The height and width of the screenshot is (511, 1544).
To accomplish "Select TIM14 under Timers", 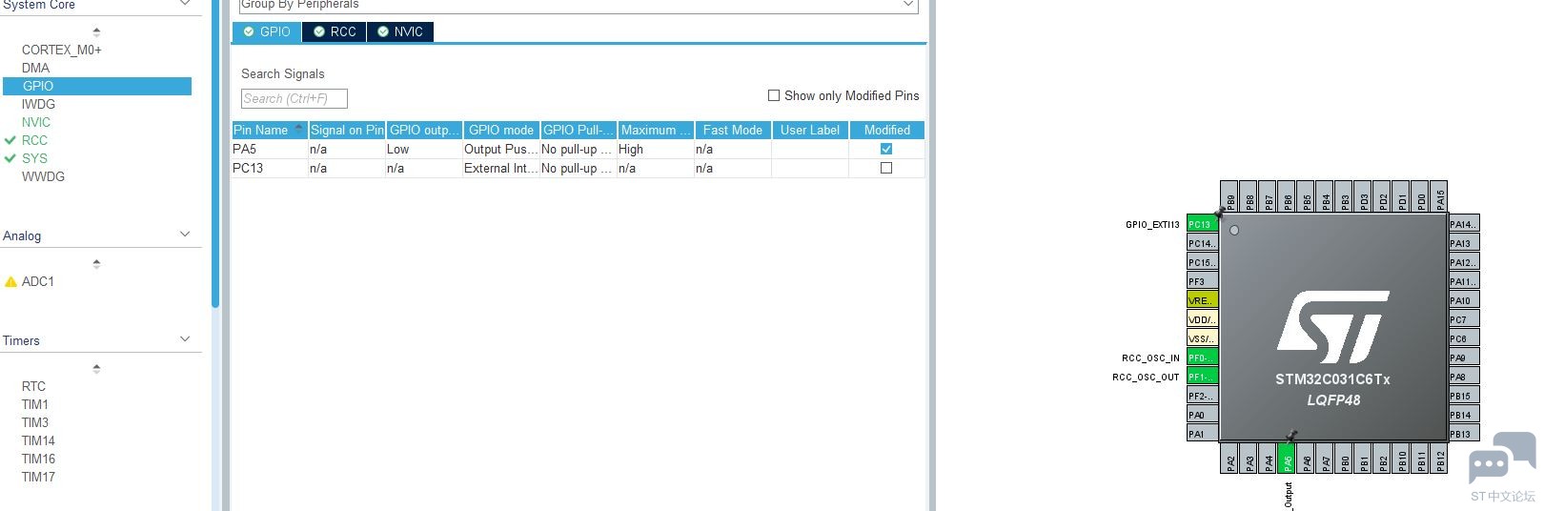I will tap(38, 440).
